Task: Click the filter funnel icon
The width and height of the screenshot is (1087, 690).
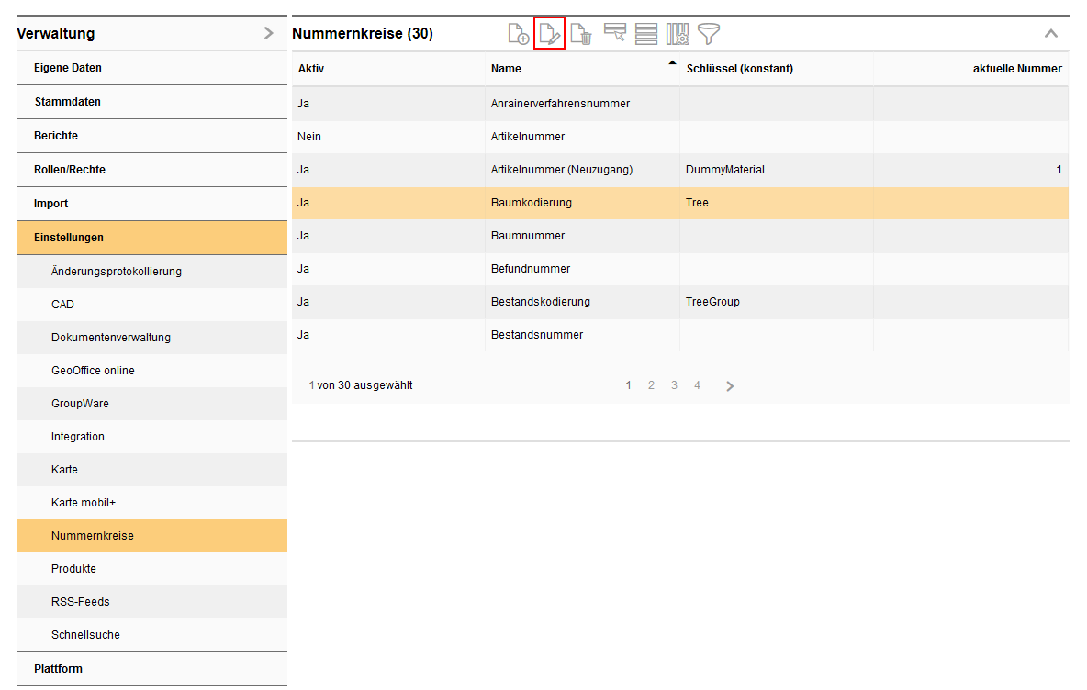Action: pos(709,35)
